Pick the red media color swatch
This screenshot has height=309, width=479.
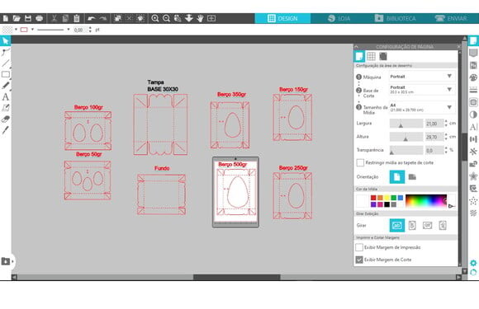373,198
